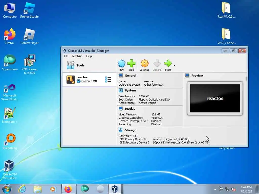Click the Storage disk icon

tap(121, 130)
